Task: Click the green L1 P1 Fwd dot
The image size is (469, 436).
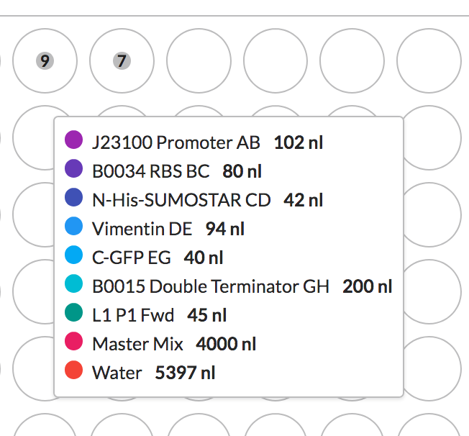Action: click(x=74, y=314)
